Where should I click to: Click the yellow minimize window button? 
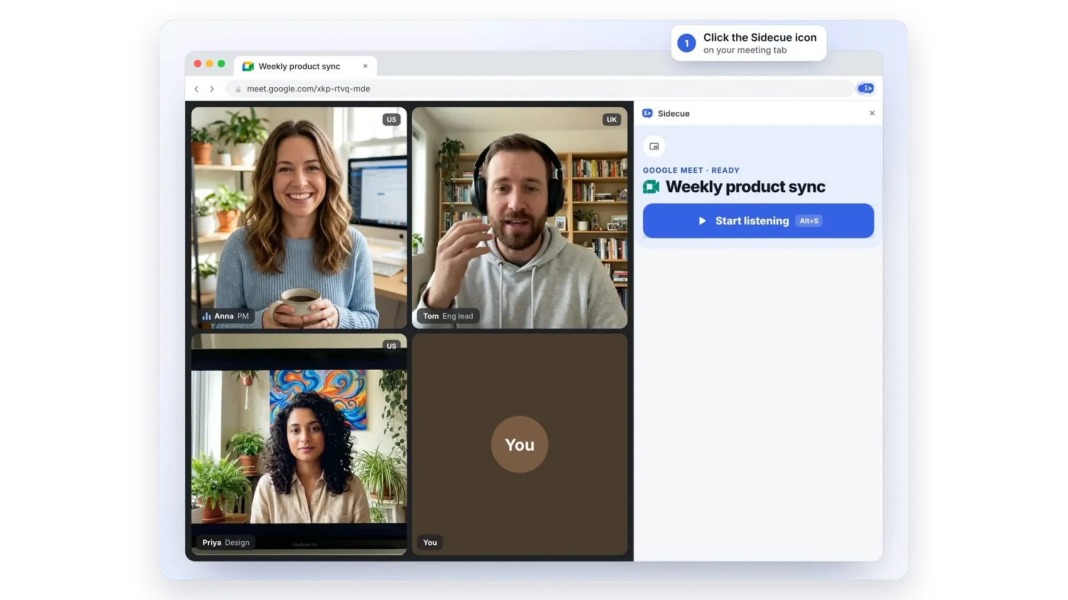(209, 63)
